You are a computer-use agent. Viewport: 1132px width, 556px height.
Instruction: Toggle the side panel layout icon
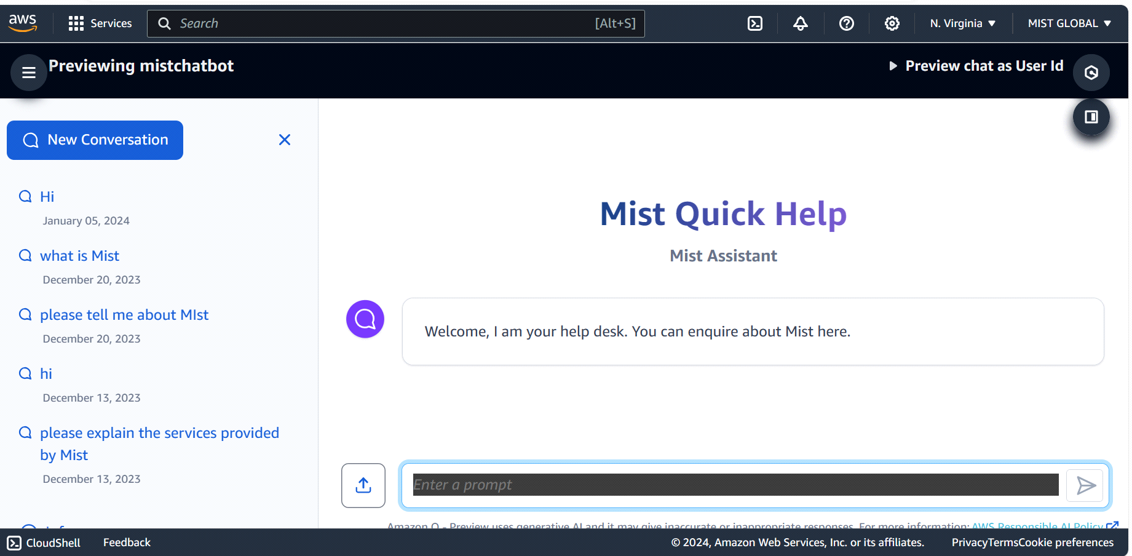coord(1091,117)
